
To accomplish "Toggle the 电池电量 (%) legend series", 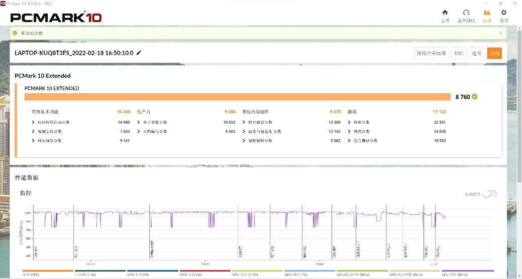I will pos(100,273).
